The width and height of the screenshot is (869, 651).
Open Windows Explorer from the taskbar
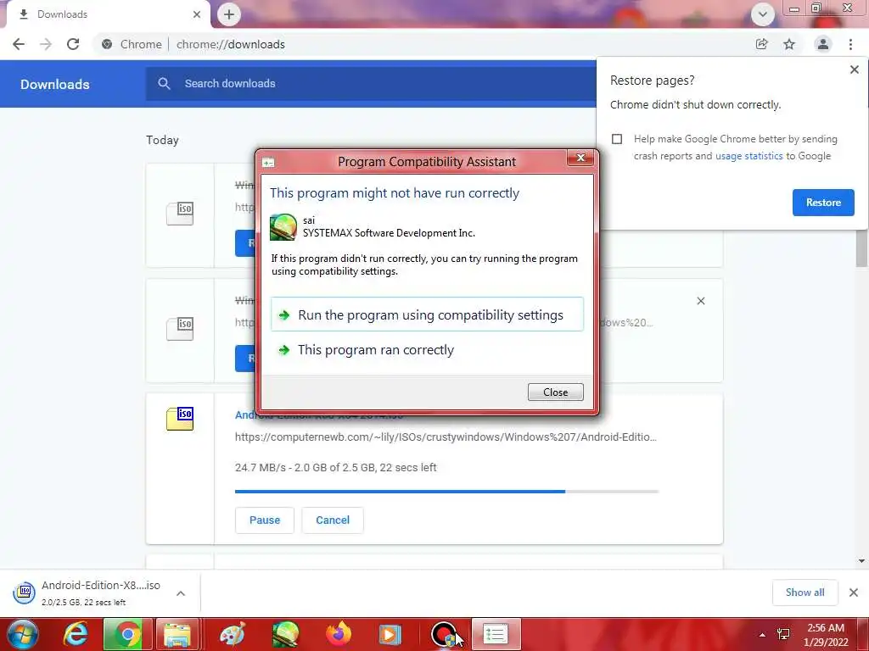click(177, 634)
